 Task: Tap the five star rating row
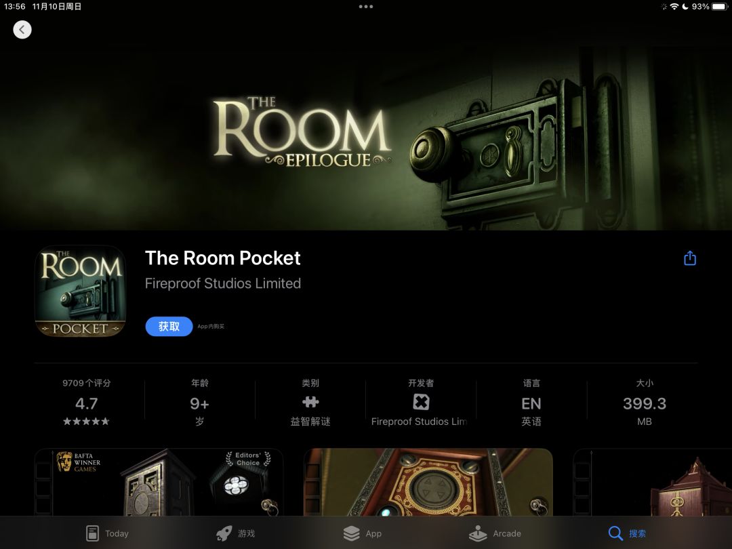pyautogui.click(x=86, y=422)
